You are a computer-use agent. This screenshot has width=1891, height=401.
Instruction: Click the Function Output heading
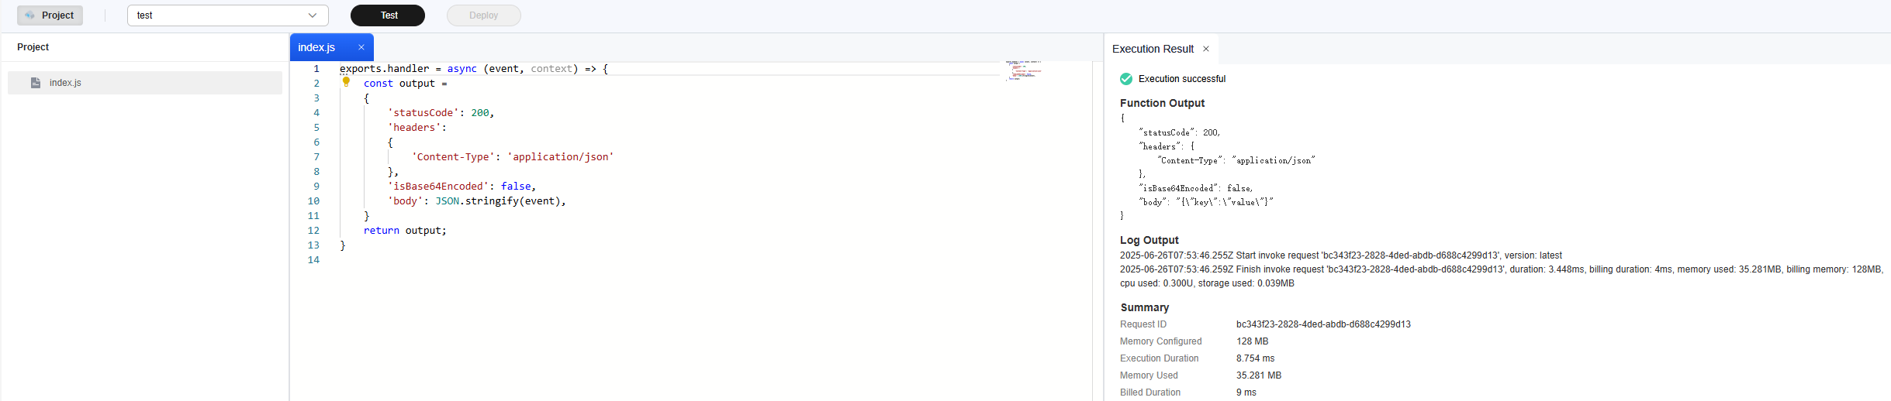(1162, 103)
